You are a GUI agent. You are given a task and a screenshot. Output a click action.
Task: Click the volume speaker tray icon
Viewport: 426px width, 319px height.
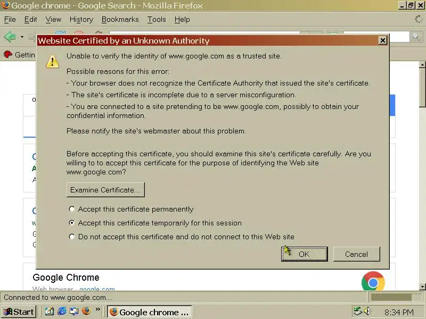(367, 311)
